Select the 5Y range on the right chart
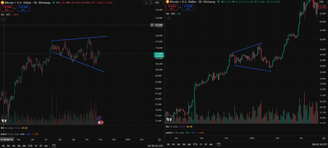The width and height of the screenshot is (328, 148). click(206, 144)
